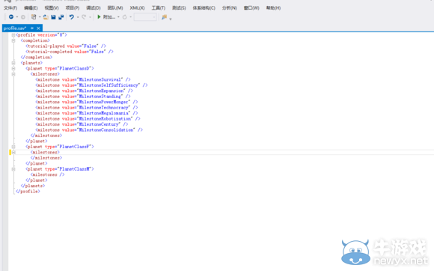Screen dimensions: 434x271
Task: Click the 附加... attach button label
Action: [x=109, y=17]
